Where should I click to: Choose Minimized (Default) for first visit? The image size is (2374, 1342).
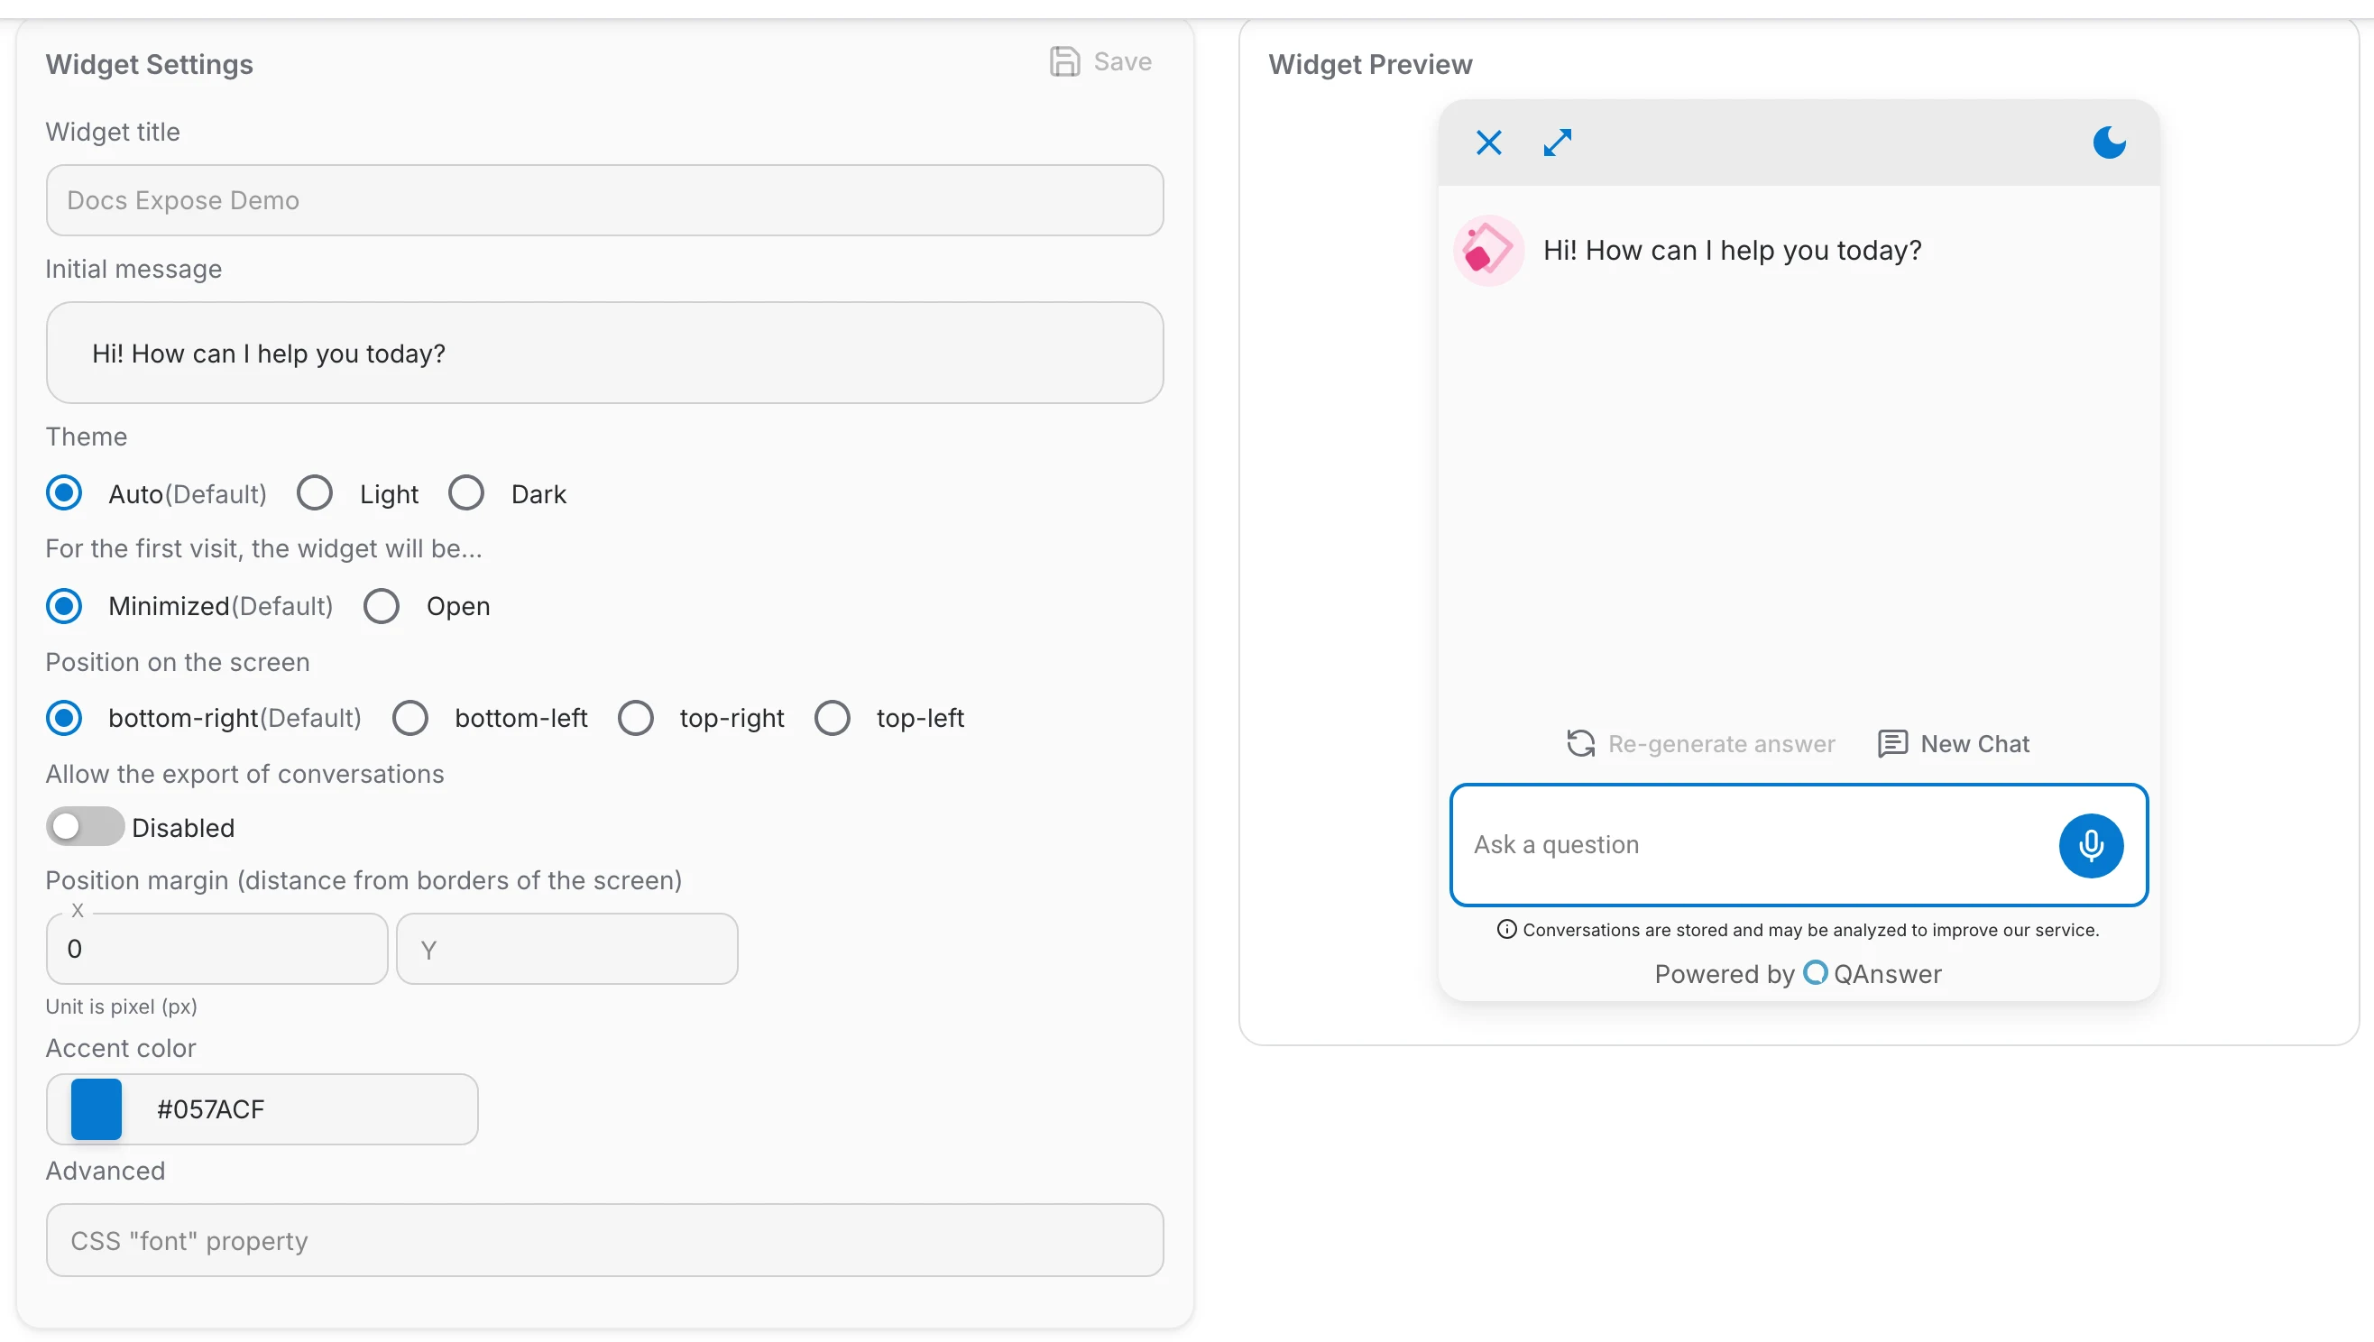coord(63,605)
